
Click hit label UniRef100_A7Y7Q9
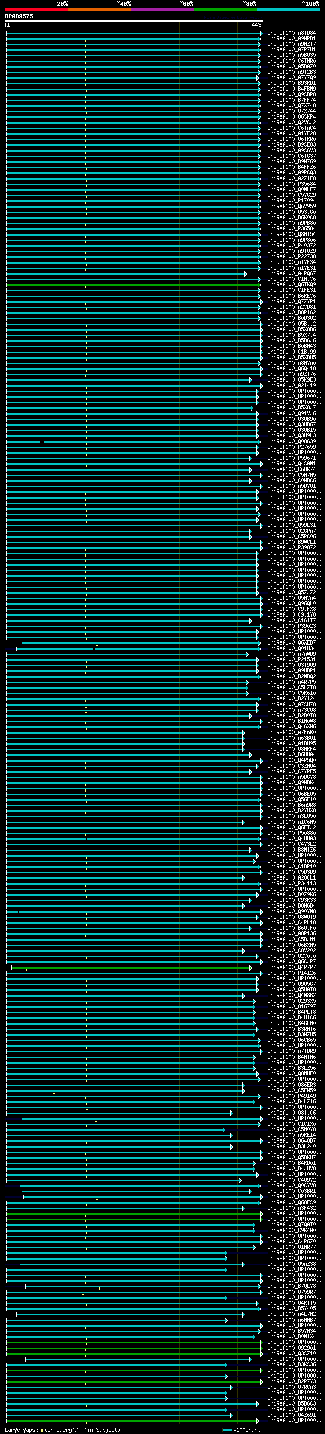[291, 77]
